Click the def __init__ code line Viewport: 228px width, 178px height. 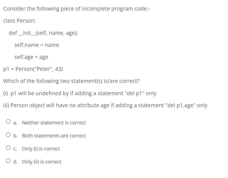[43, 33]
